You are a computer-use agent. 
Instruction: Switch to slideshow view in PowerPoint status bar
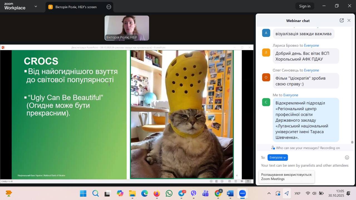[248, 181]
